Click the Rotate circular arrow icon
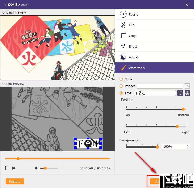Viewport: 194px width, 188px height. (x=123, y=14)
